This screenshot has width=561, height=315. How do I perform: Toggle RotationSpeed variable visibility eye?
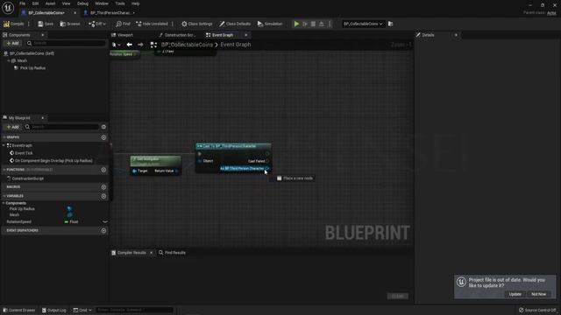pos(105,221)
